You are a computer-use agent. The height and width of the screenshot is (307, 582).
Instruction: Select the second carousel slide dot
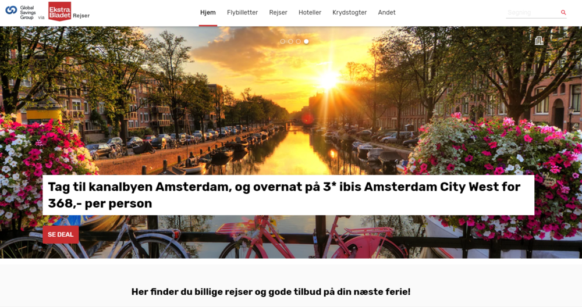pos(290,41)
